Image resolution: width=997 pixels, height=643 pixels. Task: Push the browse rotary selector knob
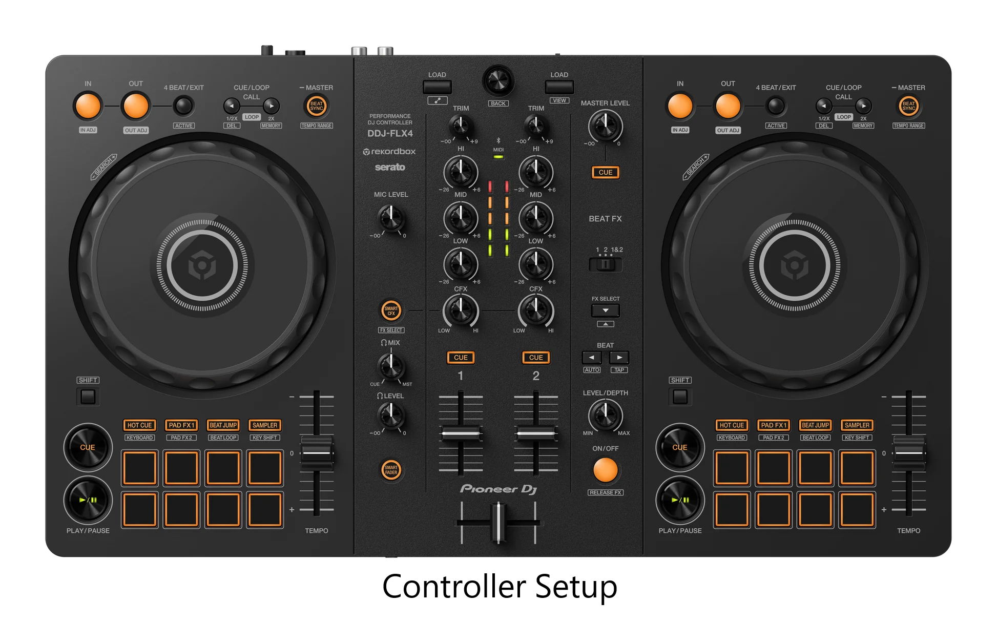point(498,80)
